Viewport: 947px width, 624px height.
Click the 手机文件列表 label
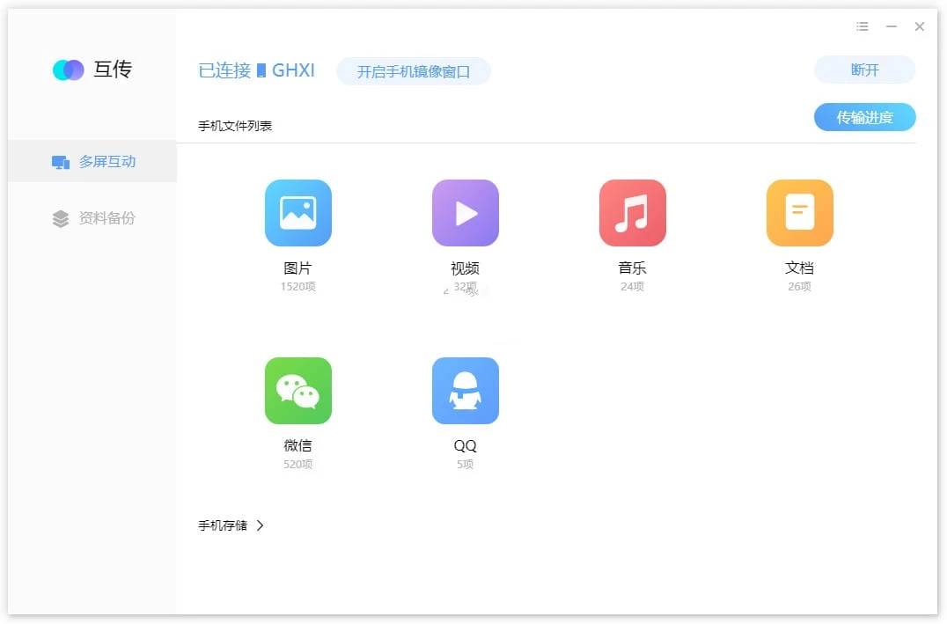click(x=235, y=125)
